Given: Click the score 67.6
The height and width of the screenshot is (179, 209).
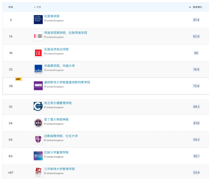Looking at the screenshot, I should pos(196,123).
